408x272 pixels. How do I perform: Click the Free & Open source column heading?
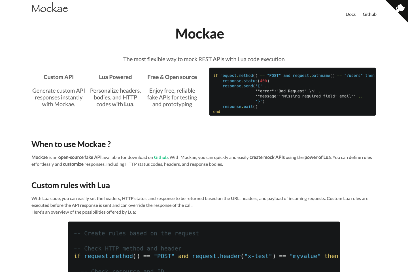(x=172, y=77)
